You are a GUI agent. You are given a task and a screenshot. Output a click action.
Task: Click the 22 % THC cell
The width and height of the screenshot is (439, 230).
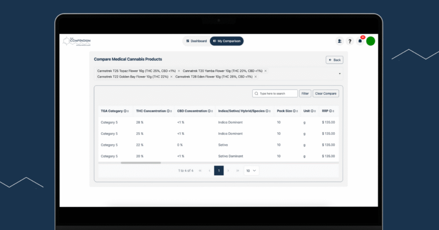[x=140, y=145]
